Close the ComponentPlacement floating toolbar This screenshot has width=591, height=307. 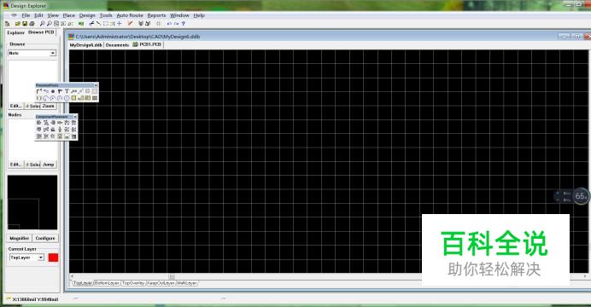(x=75, y=117)
